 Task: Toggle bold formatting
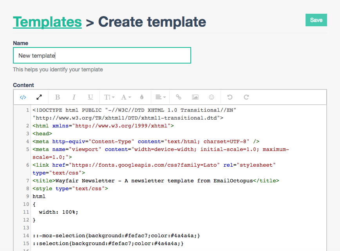58,97
